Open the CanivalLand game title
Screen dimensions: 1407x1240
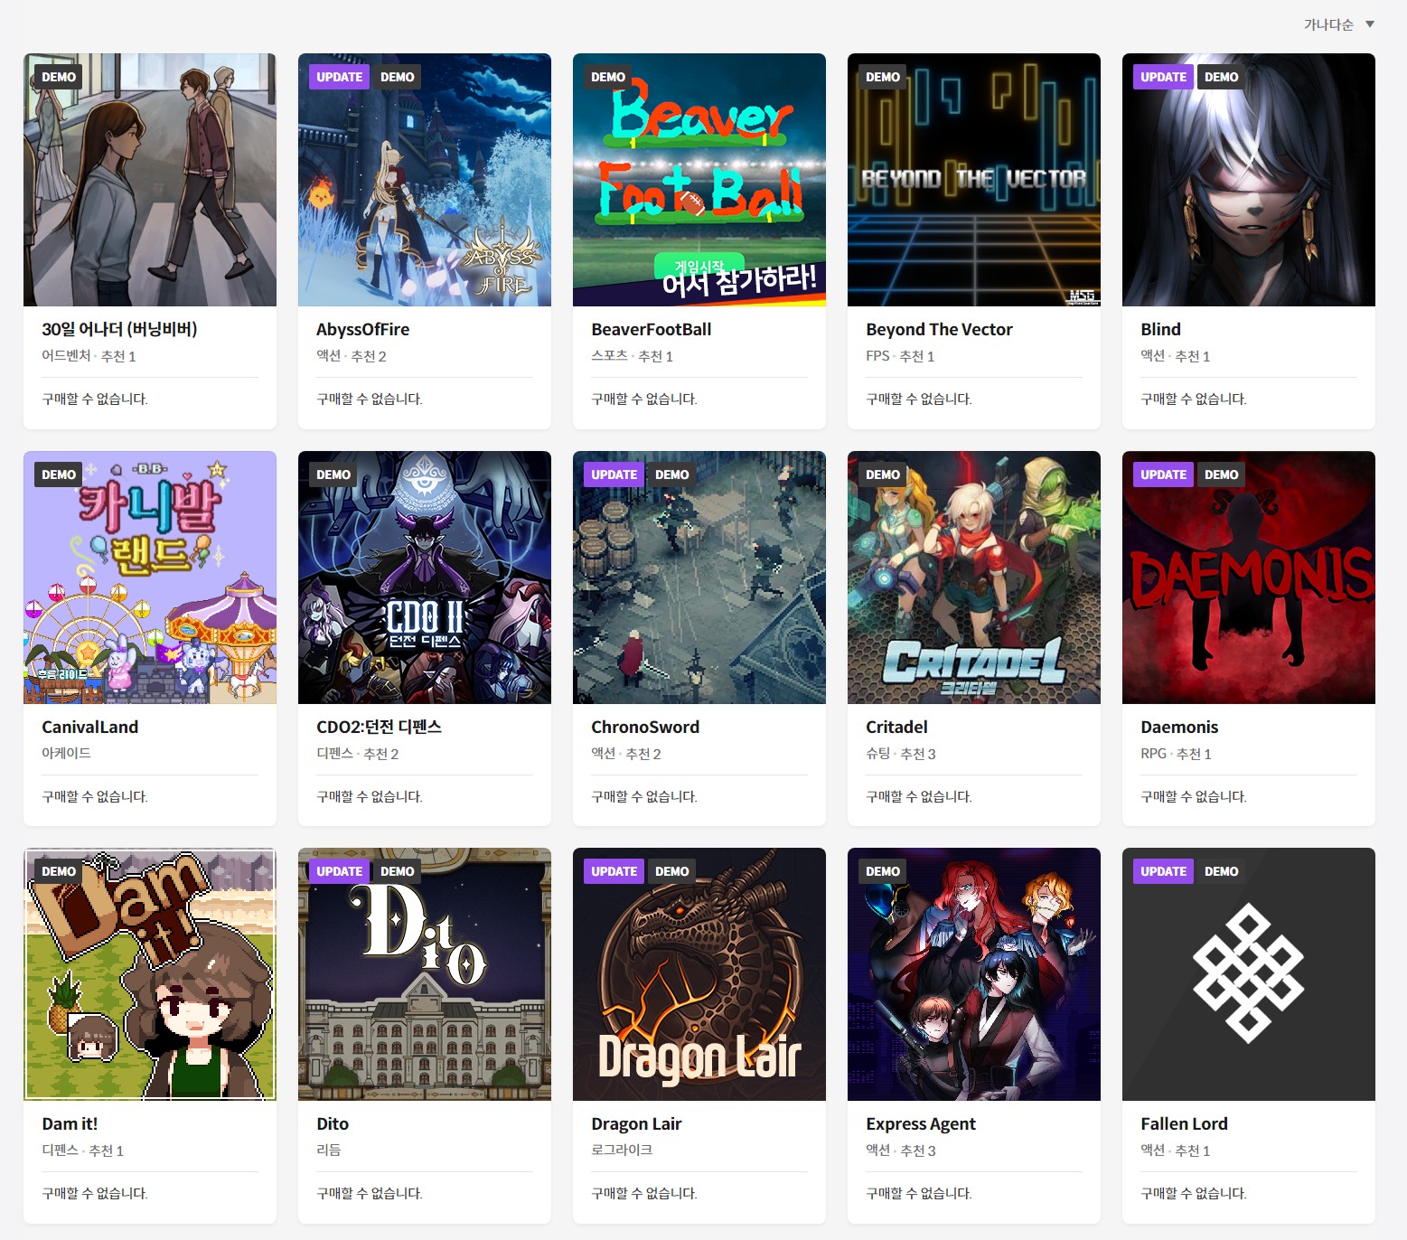point(90,727)
